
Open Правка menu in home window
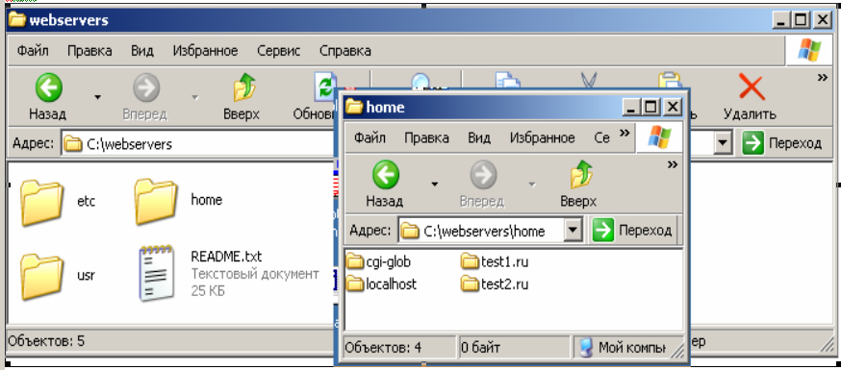tap(426, 138)
